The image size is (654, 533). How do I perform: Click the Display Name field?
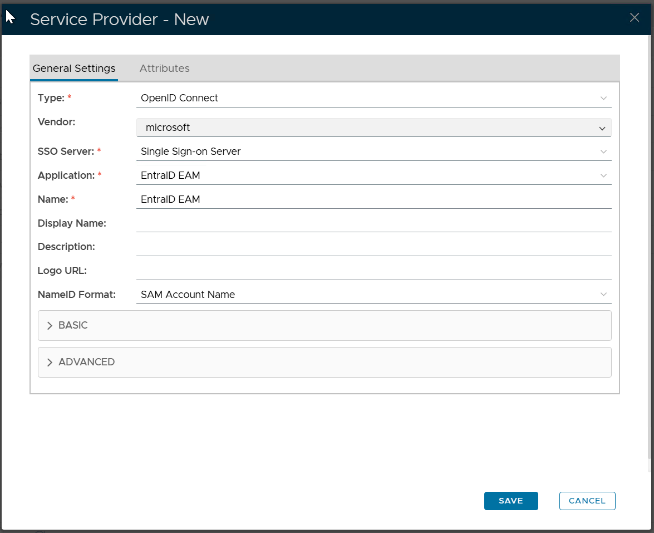click(x=373, y=223)
